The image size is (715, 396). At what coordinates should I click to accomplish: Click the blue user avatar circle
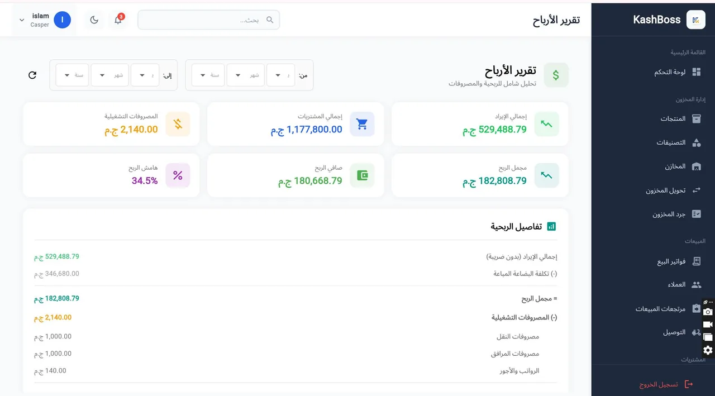(63, 20)
